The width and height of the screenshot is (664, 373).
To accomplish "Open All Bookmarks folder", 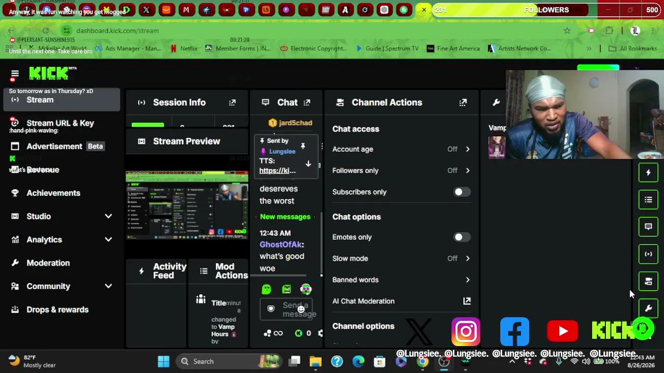I will (632, 49).
